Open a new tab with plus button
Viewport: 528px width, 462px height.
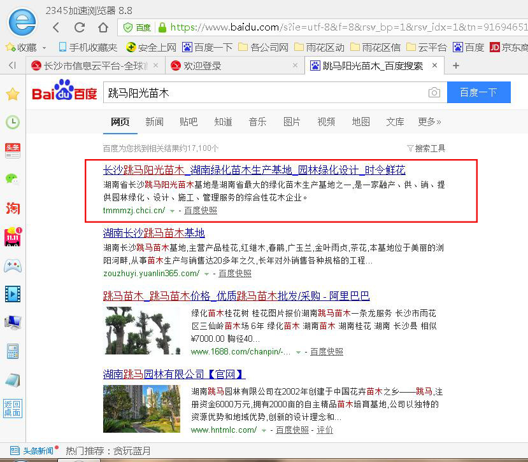(x=456, y=66)
